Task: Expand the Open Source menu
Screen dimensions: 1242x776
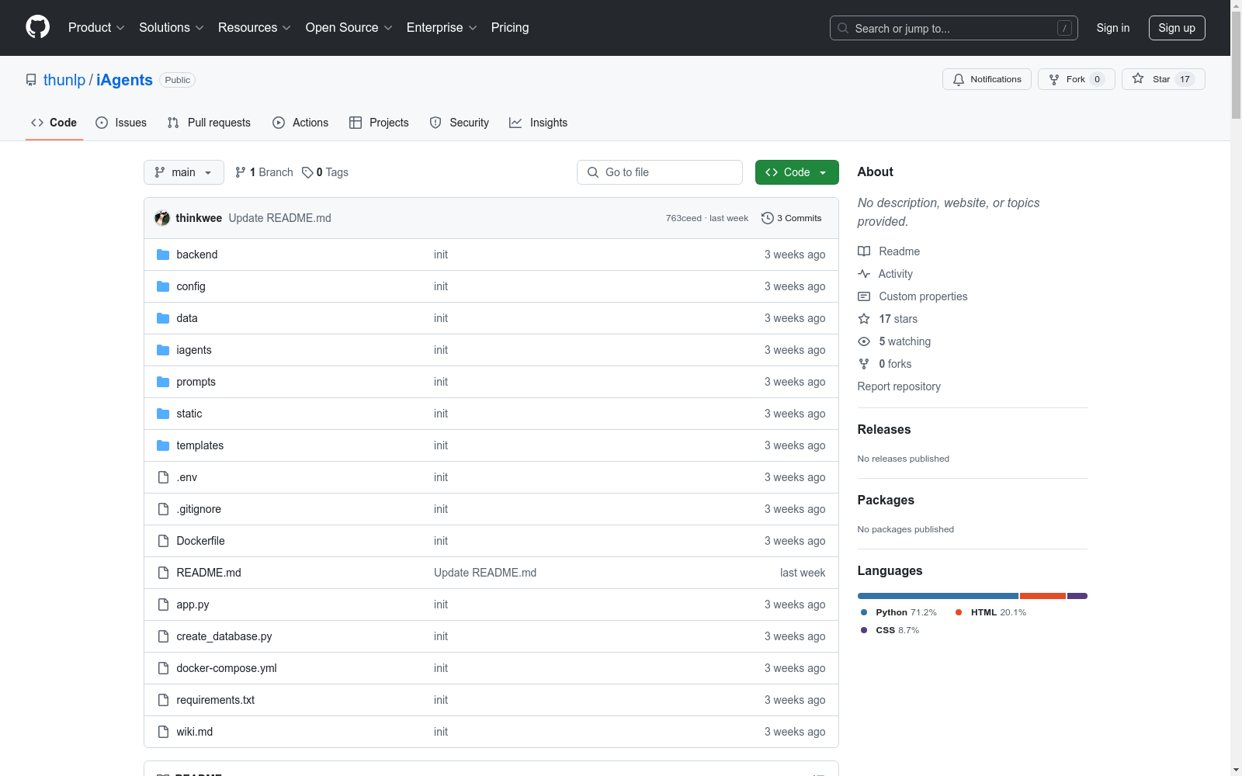Action: click(x=349, y=28)
